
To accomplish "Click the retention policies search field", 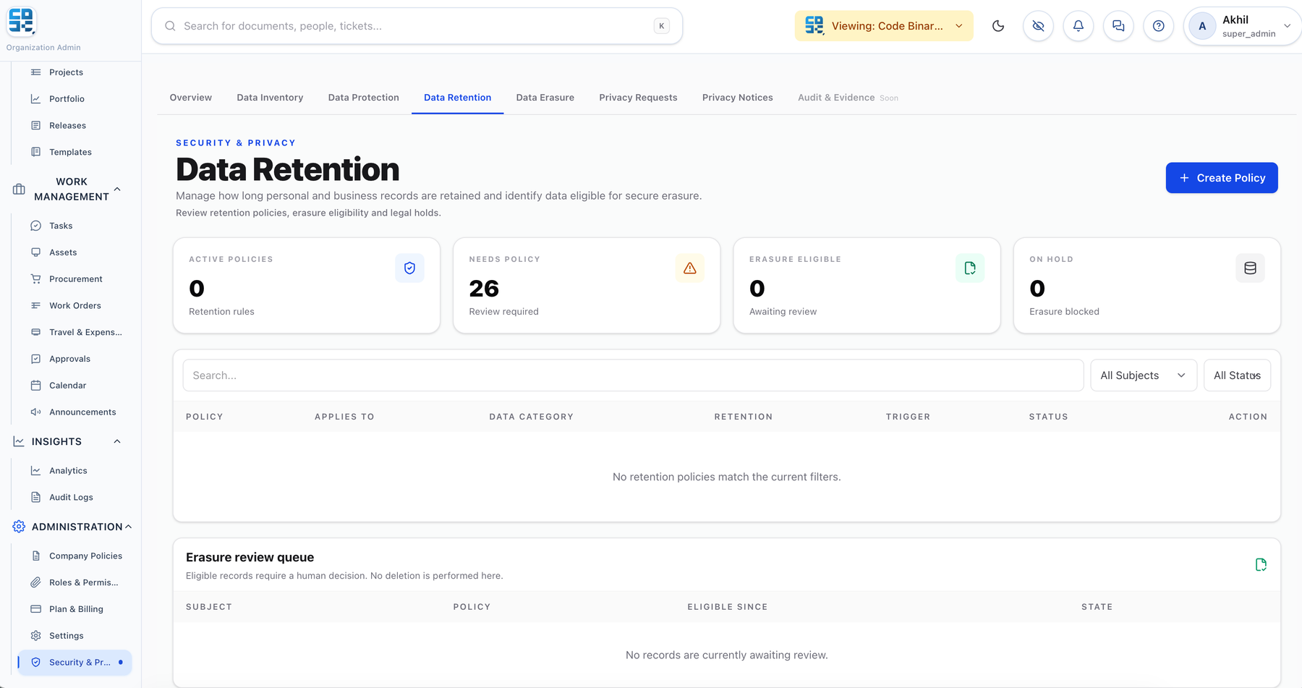I will (633, 375).
